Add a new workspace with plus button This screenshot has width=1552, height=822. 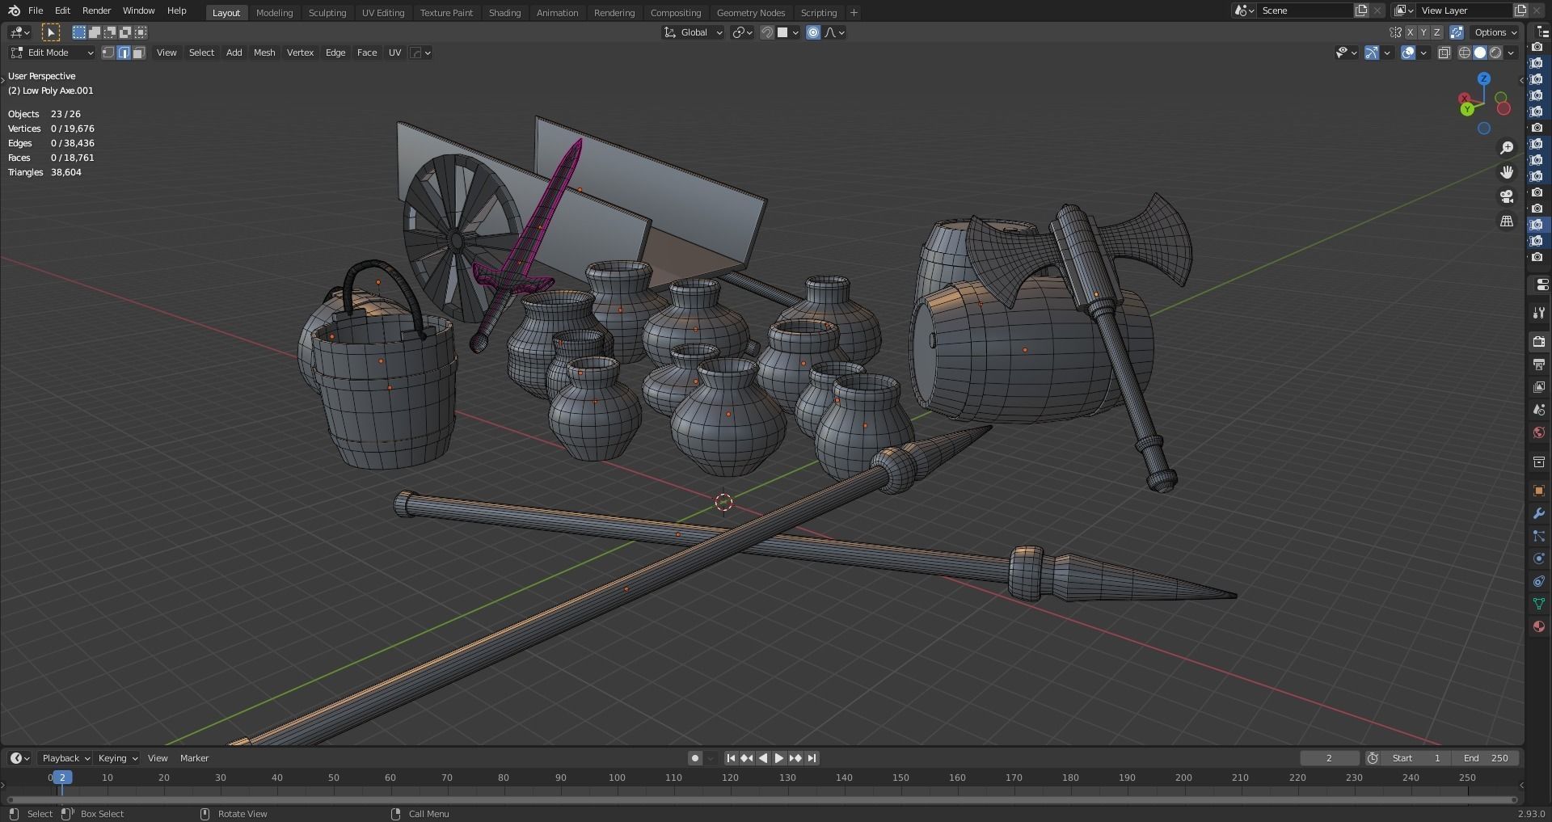pyautogui.click(x=854, y=13)
